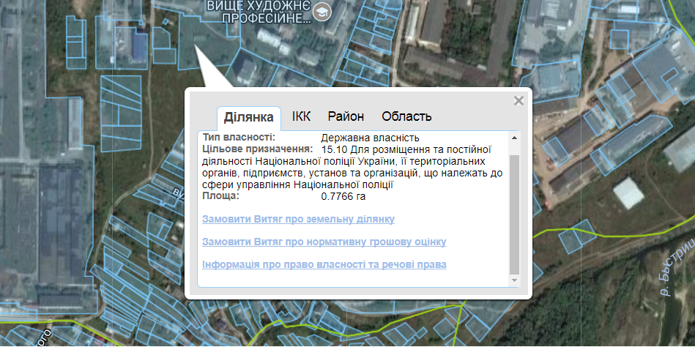This screenshot has width=695, height=347.
Task: Click the Цільове призначення label
Action: point(258,148)
